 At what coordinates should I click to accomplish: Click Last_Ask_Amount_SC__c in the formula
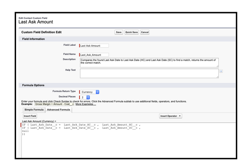point(120,128)
